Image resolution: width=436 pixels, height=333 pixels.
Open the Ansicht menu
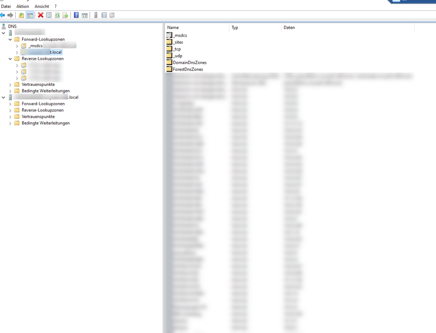click(x=42, y=7)
